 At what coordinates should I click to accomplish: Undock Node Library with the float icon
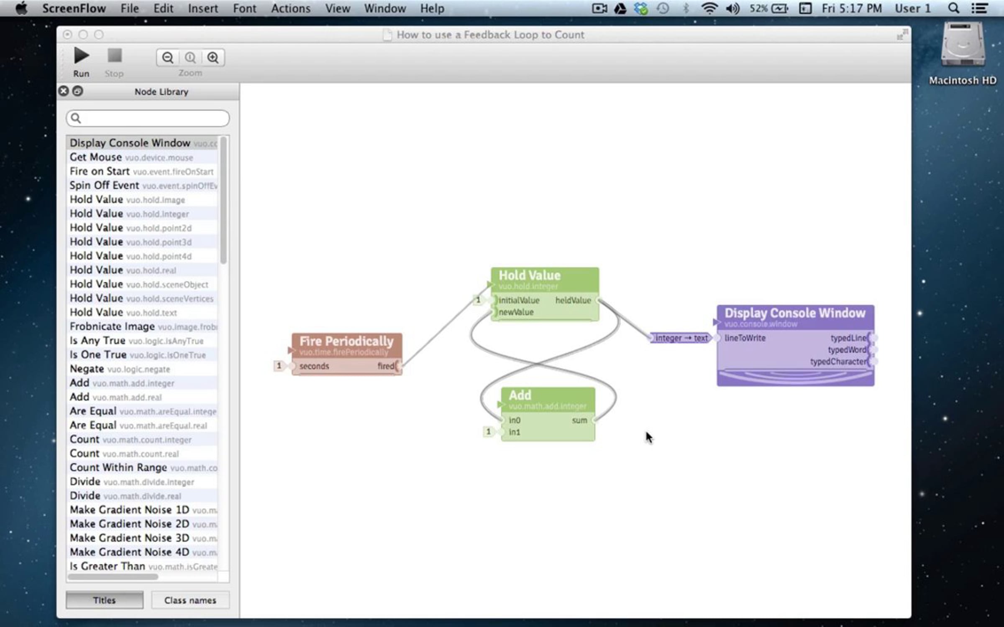point(78,91)
